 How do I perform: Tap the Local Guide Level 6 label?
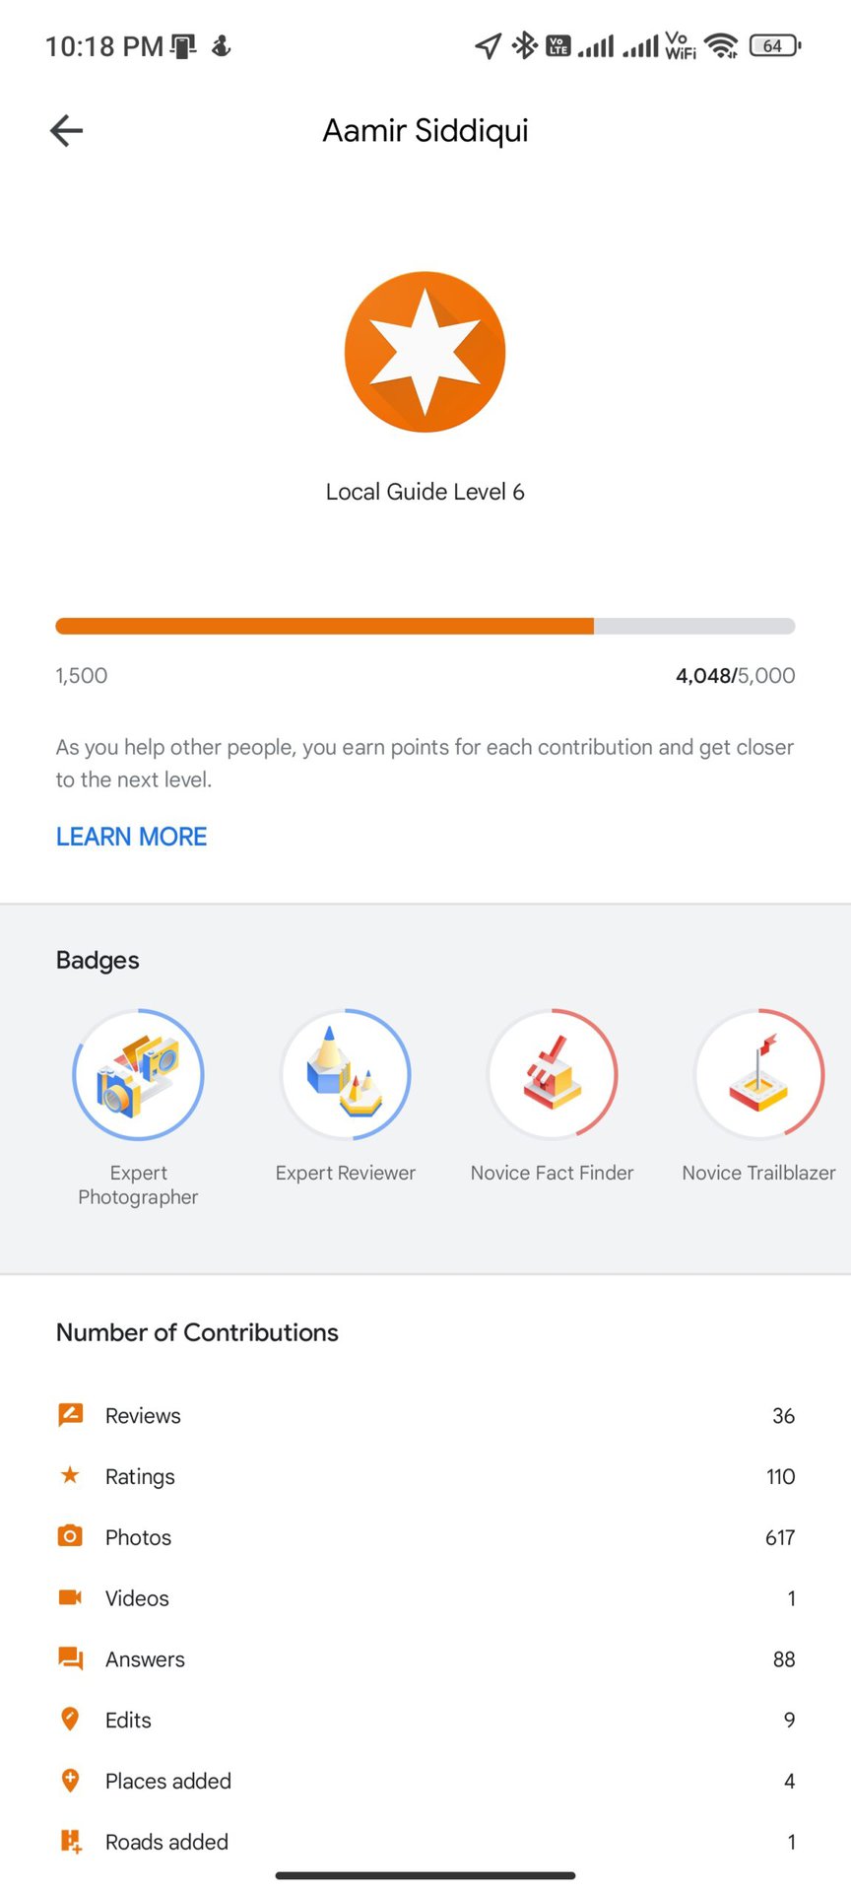(x=425, y=492)
